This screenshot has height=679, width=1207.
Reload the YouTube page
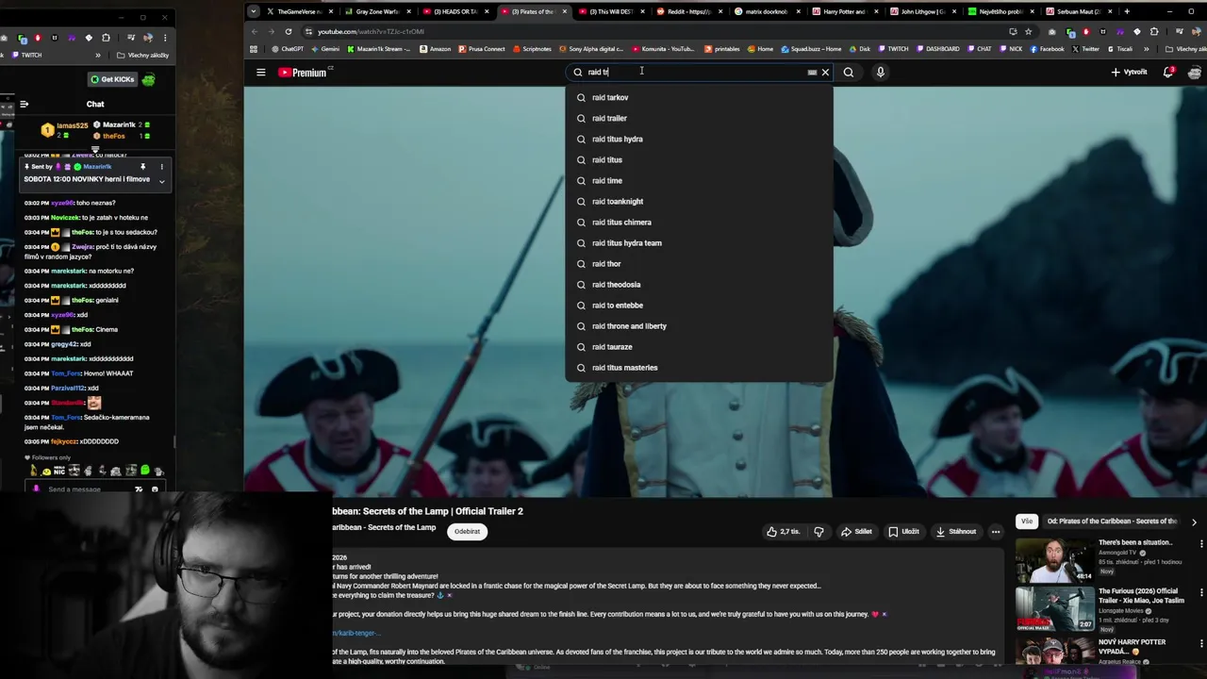coord(289,31)
